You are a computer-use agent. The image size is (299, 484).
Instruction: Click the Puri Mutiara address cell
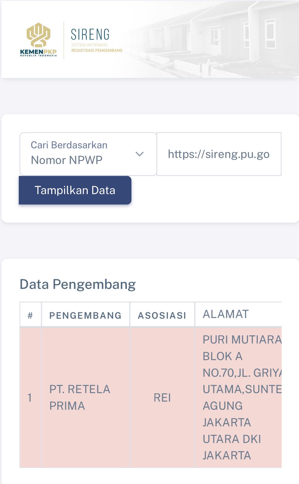click(239, 397)
